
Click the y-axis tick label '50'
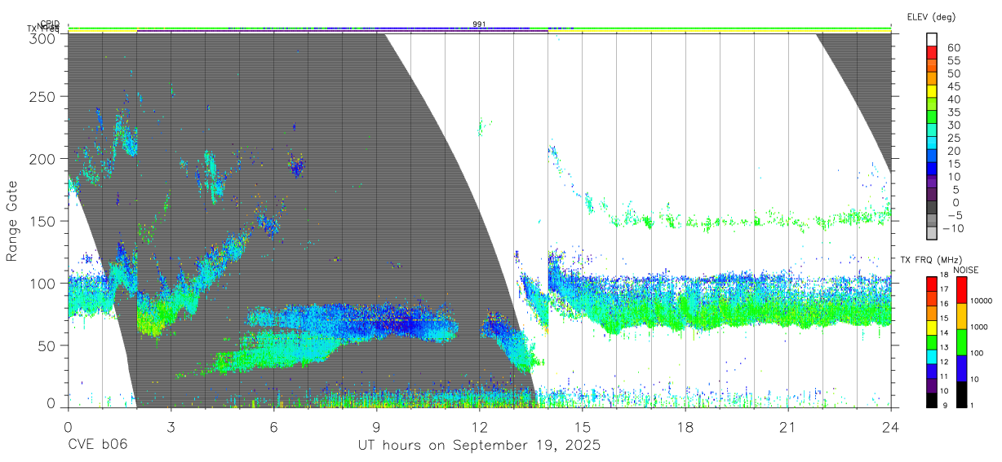click(47, 345)
